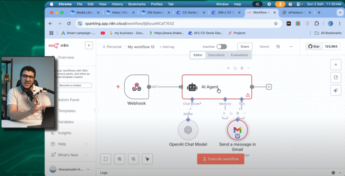Add a sticky note to the canvas
Image resolution: width=345 pixels, height=176 pixels.
(336, 77)
